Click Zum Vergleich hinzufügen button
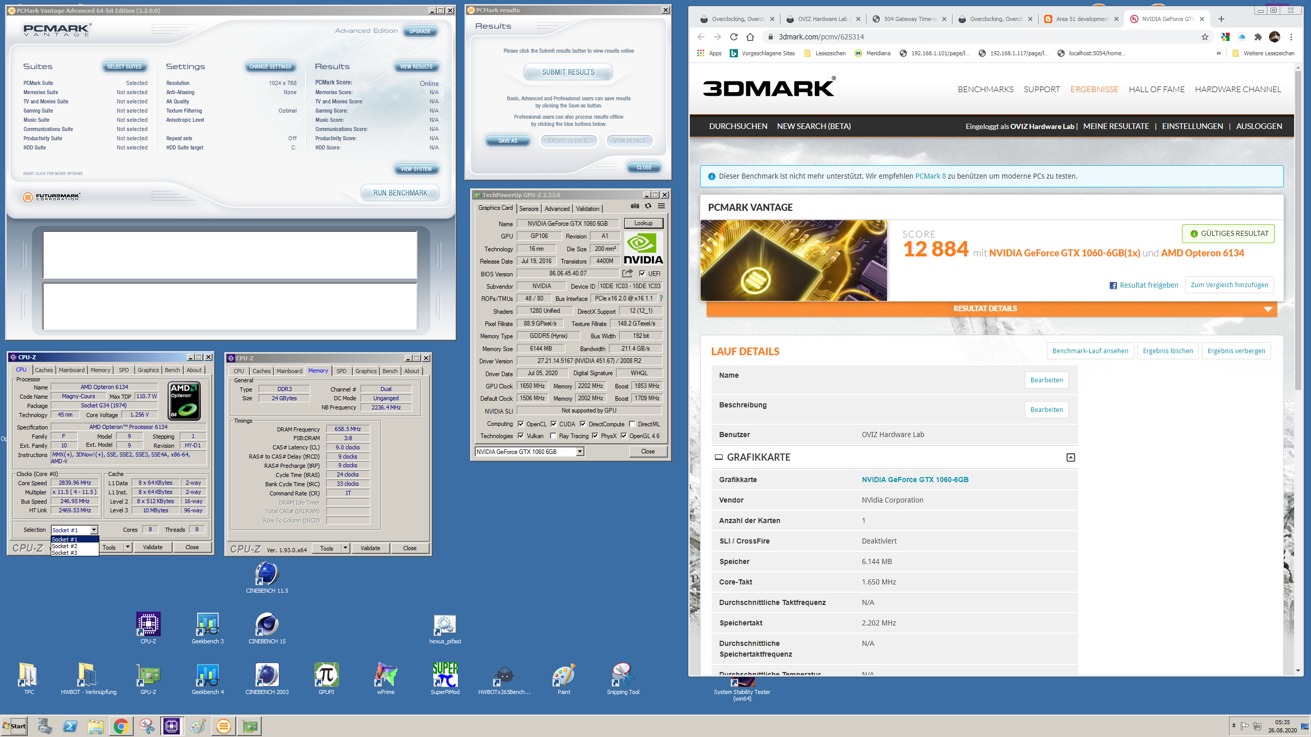The height and width of the screenshot is (737, 1311). tap(1229, 285)
